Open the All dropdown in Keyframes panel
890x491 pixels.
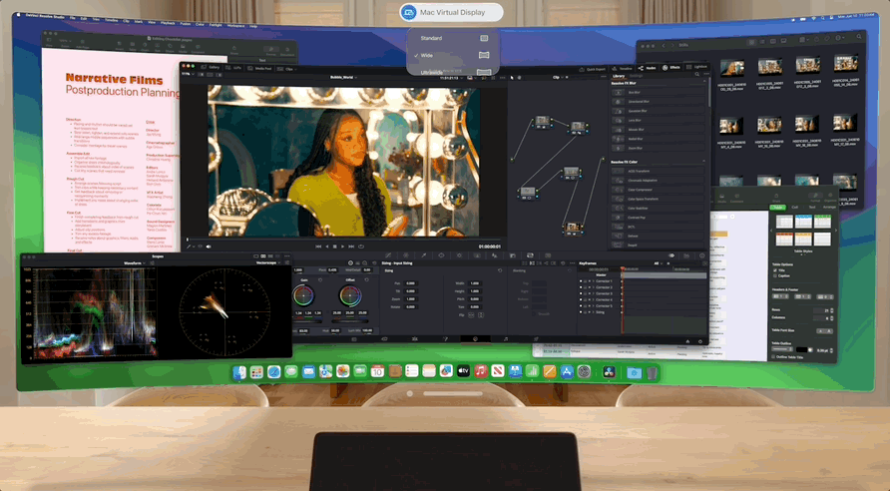click(658, 263)
